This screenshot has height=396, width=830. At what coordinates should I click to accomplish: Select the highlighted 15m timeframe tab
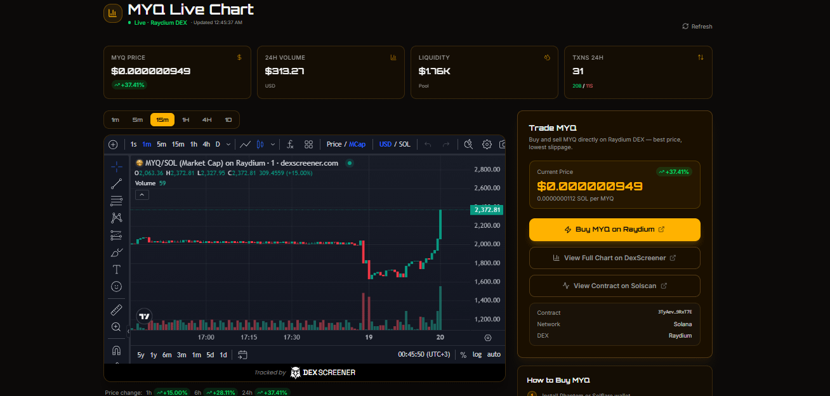click(x=162, y=119)
